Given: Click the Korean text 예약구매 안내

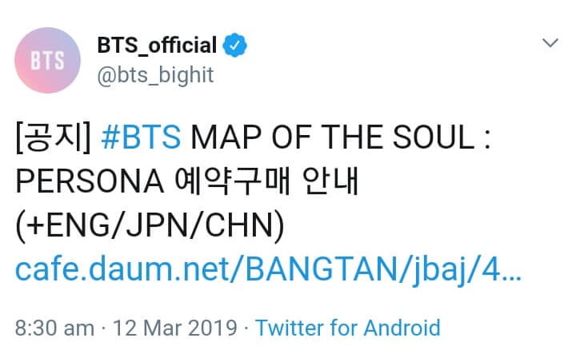Looking at the screenshot, I should [270, 184].
